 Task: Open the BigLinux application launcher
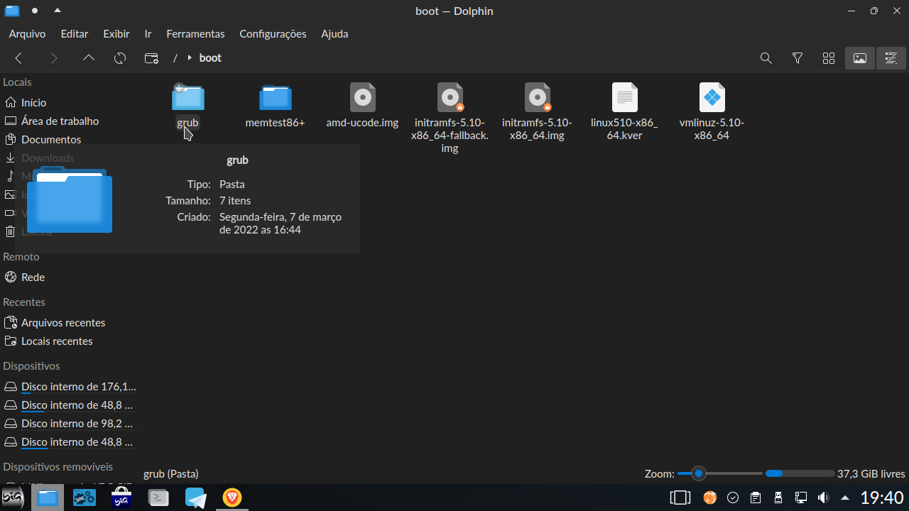[12, 498]
